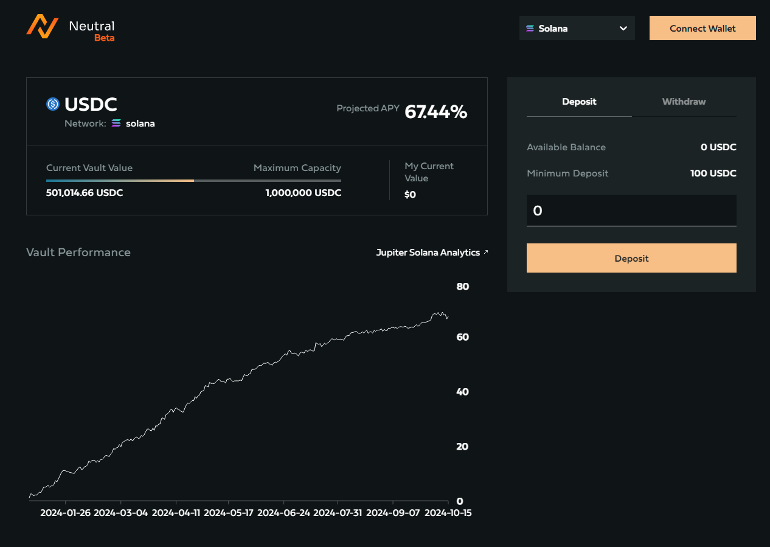Click the 67.44% projected APY value
Viewport: 770px width, 547px height.
click(x=436, y=111)
